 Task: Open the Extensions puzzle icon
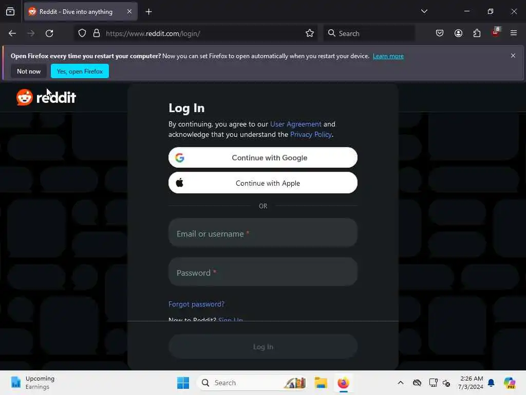click(x=477, y=33)
